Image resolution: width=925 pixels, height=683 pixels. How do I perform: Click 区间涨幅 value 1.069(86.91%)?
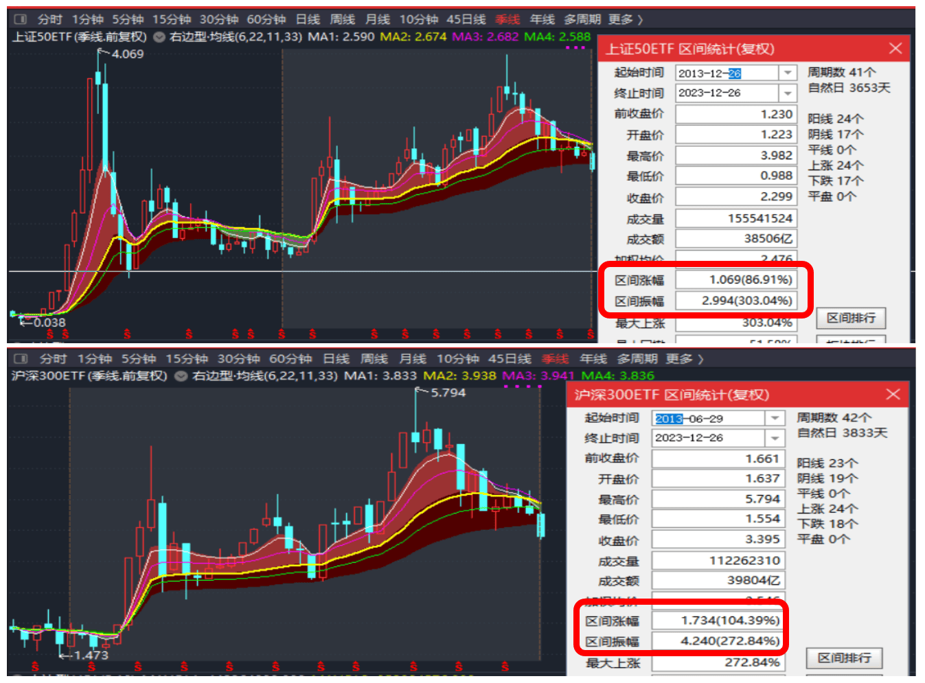pyautogui.click(x=735, y=279)
